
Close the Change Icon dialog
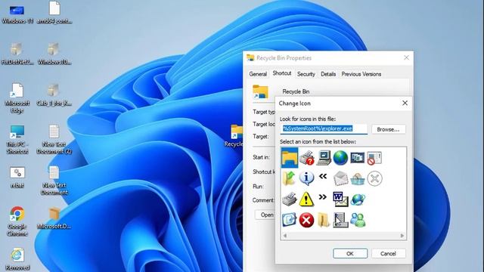click(405, 103)
